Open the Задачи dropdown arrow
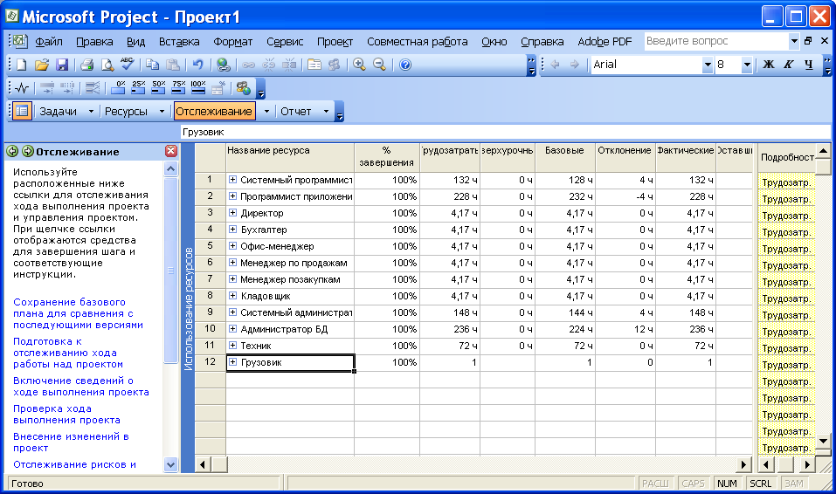This screenshot has width=836, height=494. click(x=91, y=112)
